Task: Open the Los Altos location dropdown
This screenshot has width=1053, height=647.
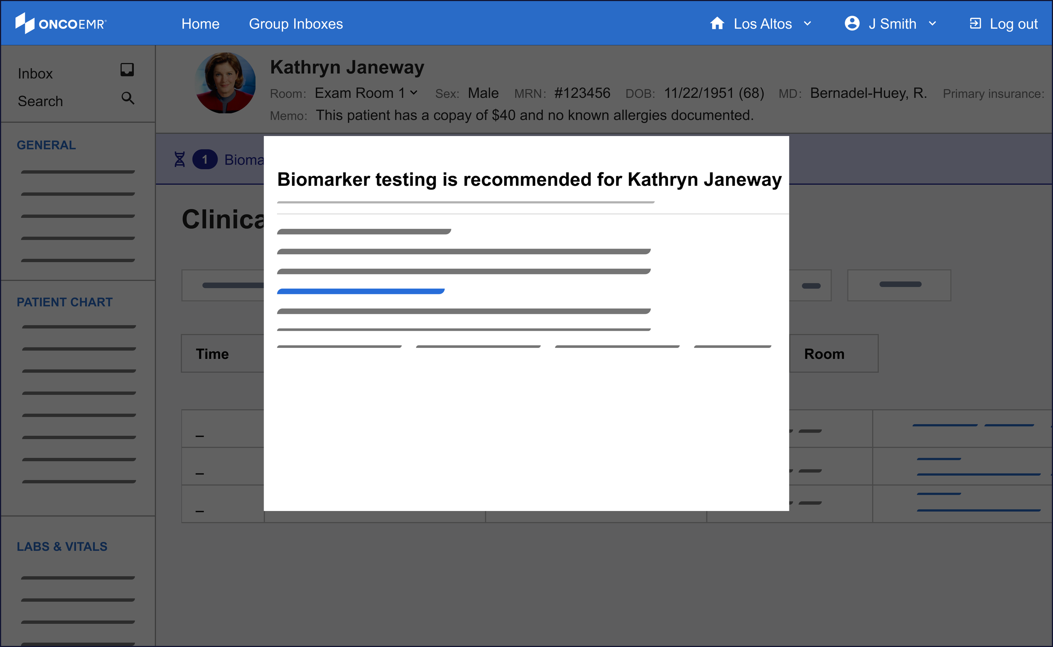Action: click(807, 24)
